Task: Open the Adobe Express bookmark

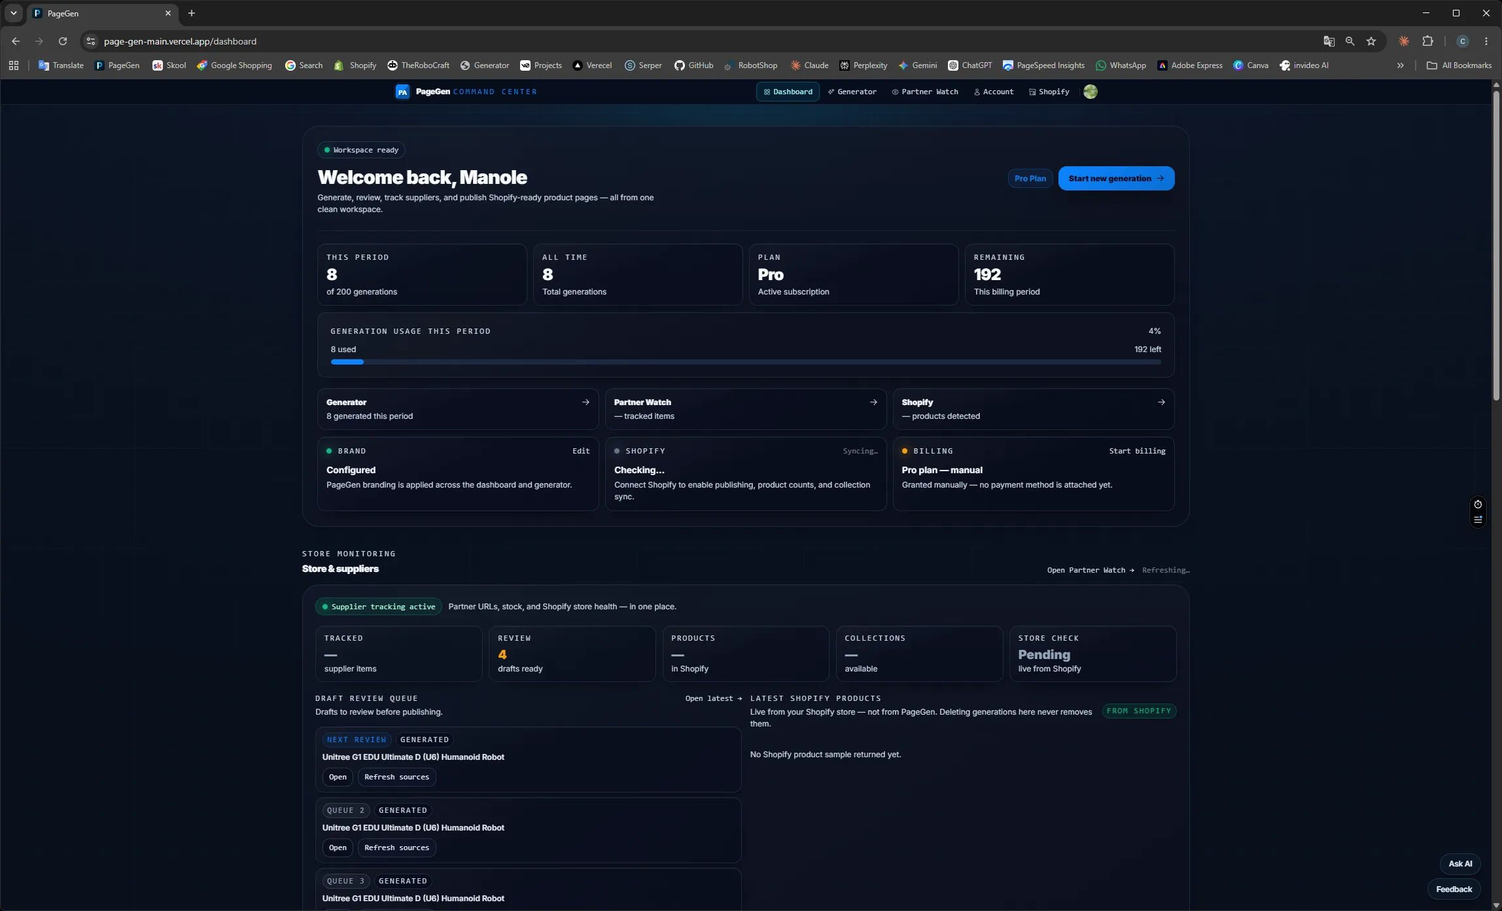Action: click(1190, 65)
